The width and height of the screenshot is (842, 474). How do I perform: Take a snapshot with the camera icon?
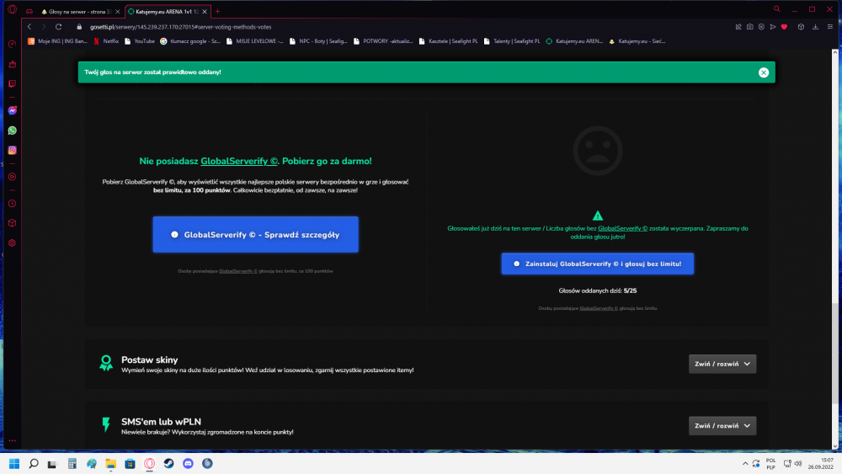(749, 27)
